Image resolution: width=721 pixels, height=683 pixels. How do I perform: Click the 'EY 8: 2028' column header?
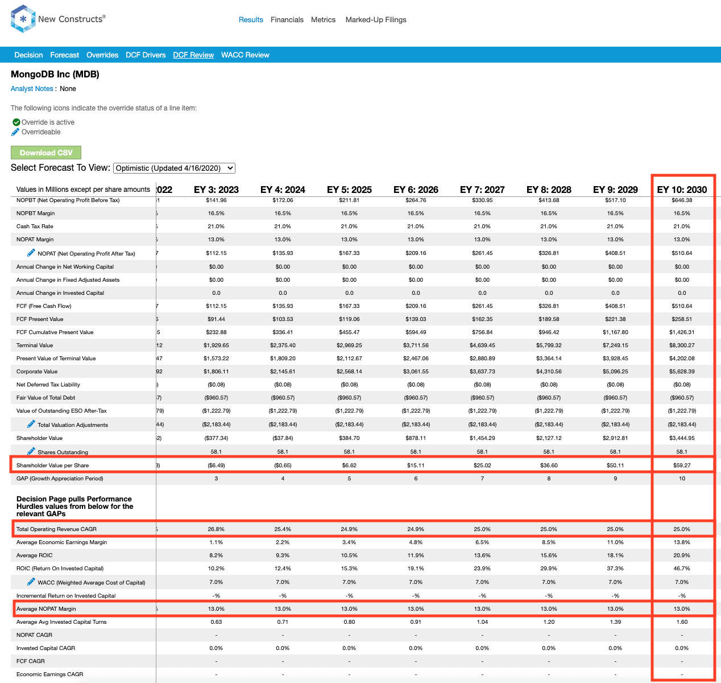[549, 190]
